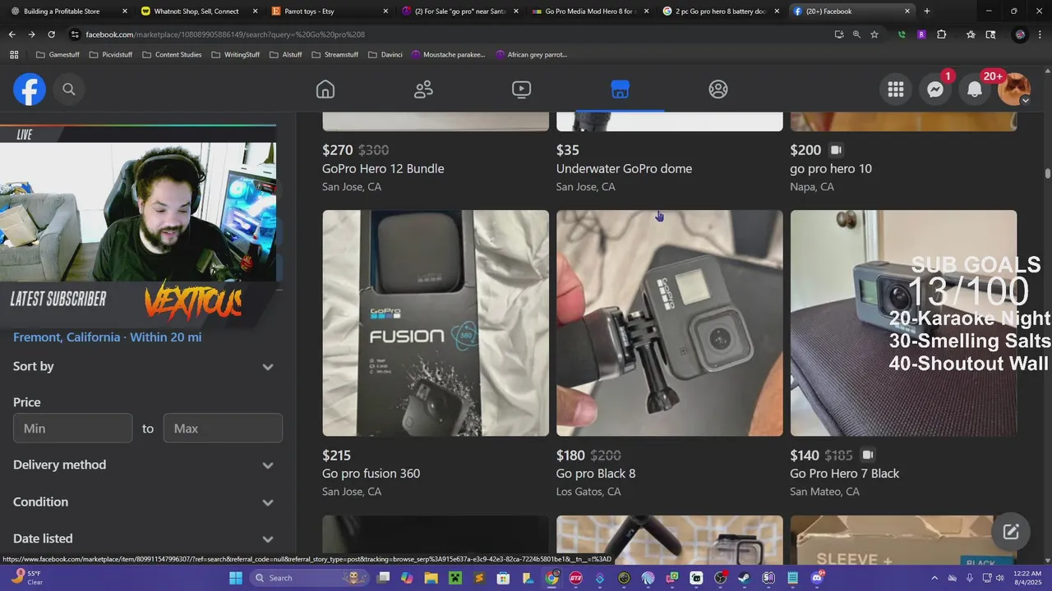Switch to the Building a Profitable Store tab
The height and width of the screenshot is (591, 1052).
tap(68, 11)
